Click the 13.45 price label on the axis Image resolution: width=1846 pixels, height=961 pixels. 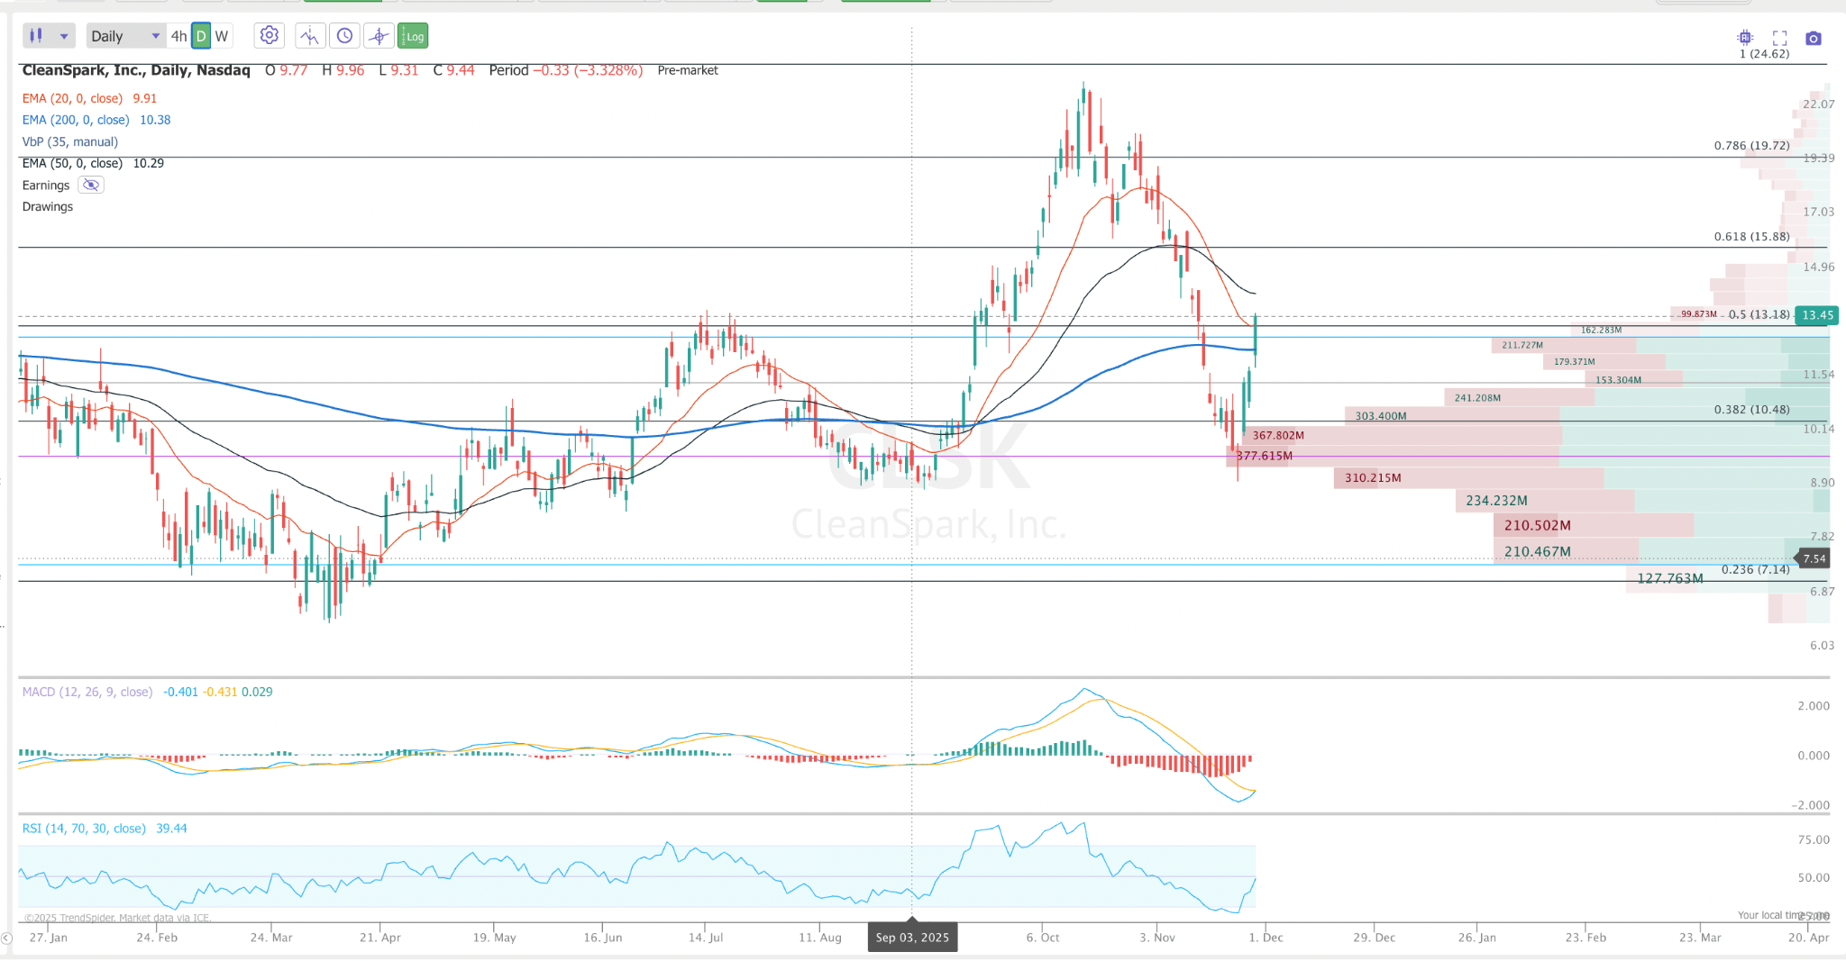(1819, 315)
